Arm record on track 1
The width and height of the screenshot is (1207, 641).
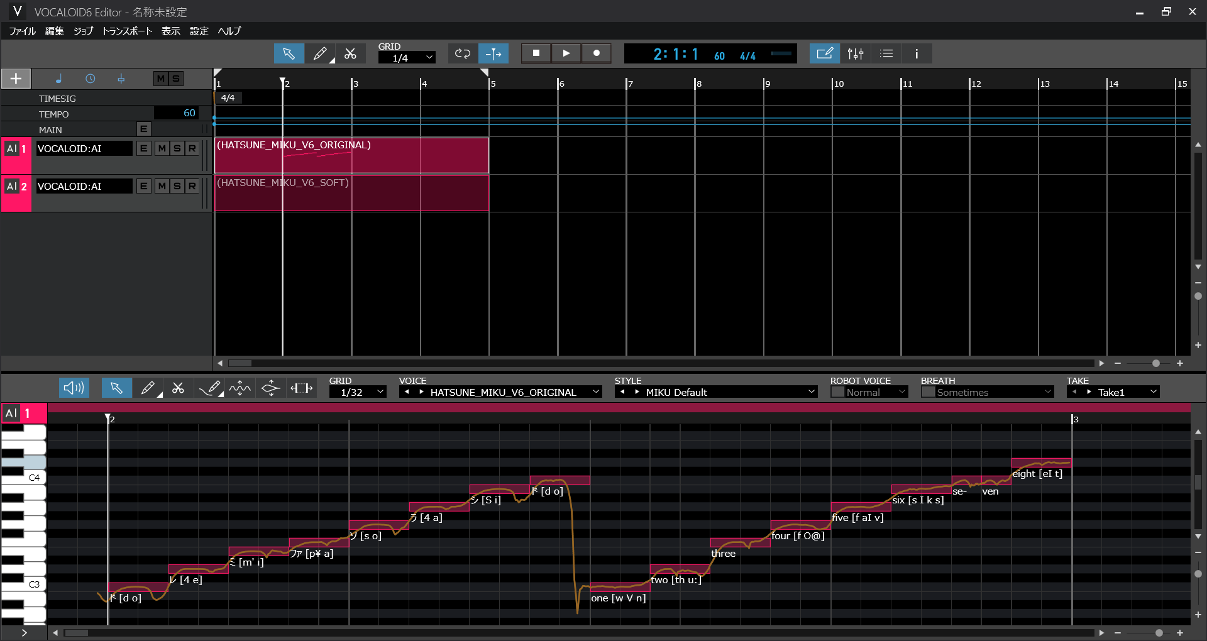[x=192, y=148]
